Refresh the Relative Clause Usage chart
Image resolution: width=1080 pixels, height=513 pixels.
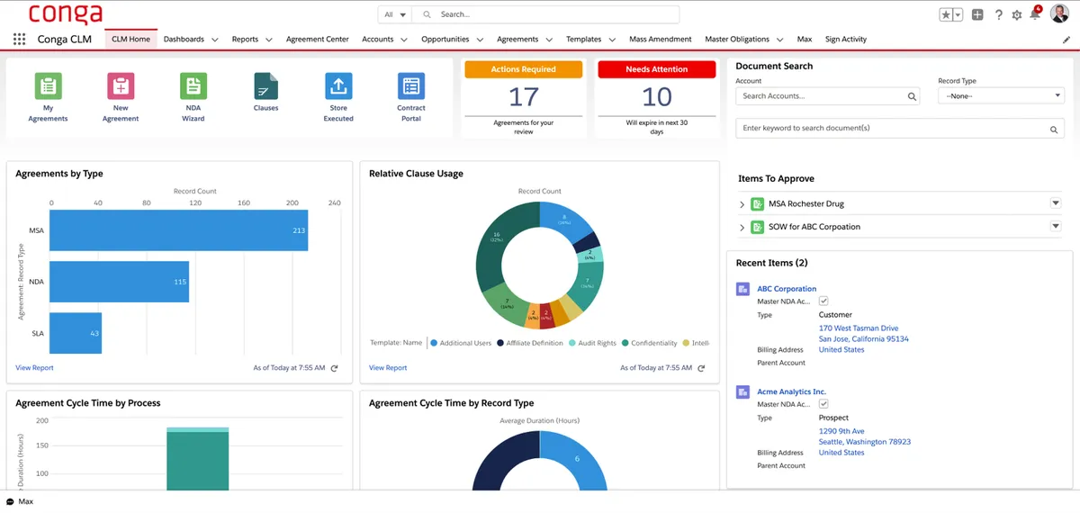coord(702,368)
